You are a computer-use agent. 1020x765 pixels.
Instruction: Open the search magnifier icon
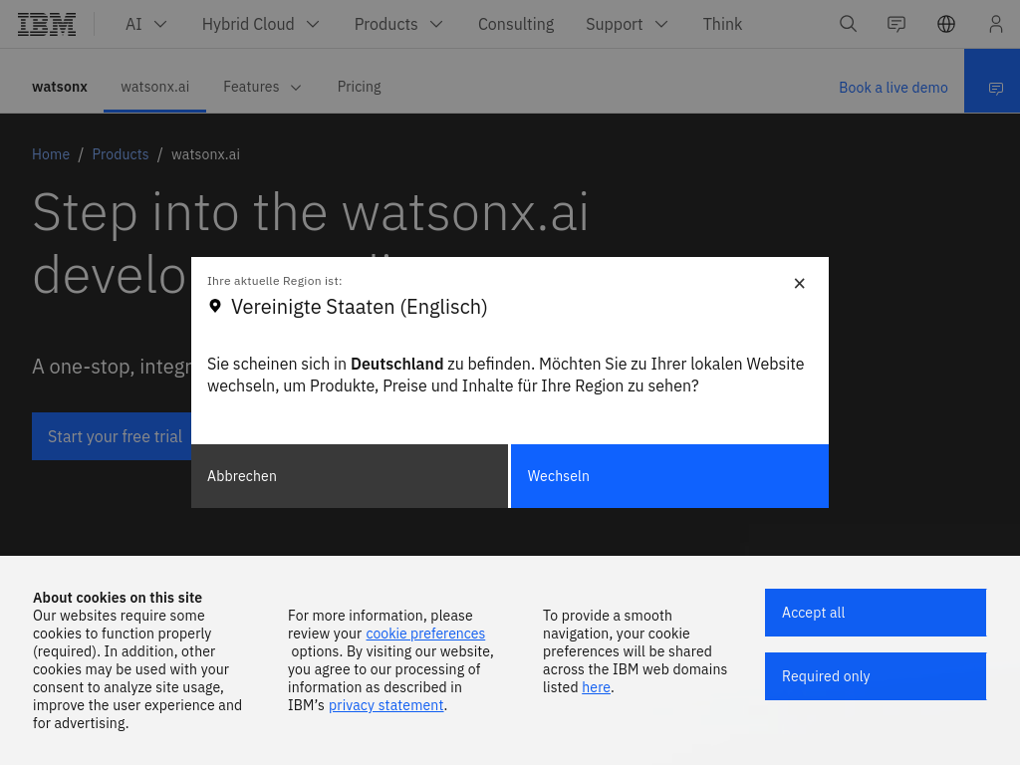point(848,24)
